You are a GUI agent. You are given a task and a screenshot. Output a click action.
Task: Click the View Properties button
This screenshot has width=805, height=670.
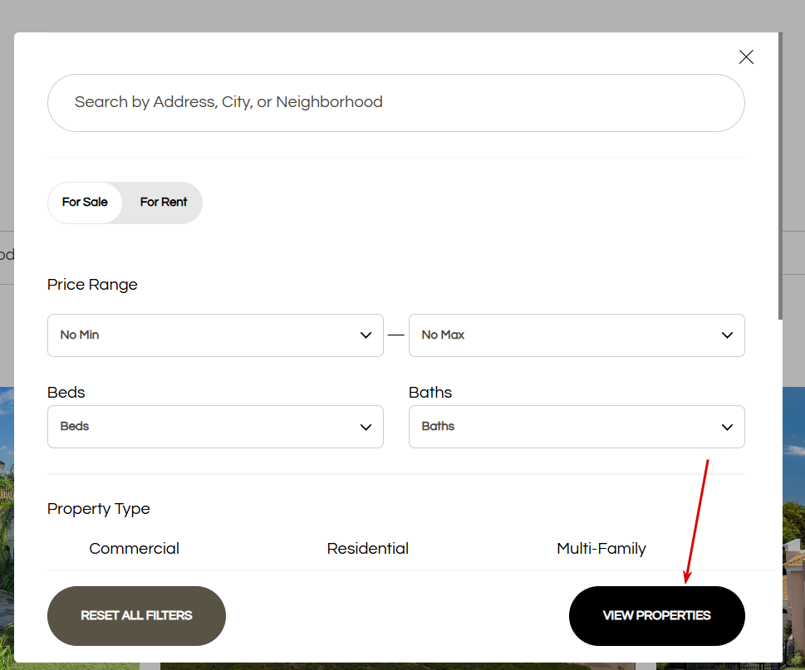[x=656, y=616]
